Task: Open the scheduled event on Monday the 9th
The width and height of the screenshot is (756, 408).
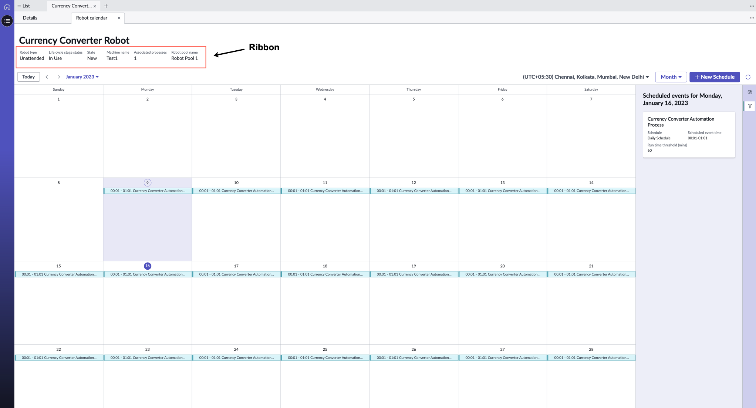Action: tap(148, 191)
